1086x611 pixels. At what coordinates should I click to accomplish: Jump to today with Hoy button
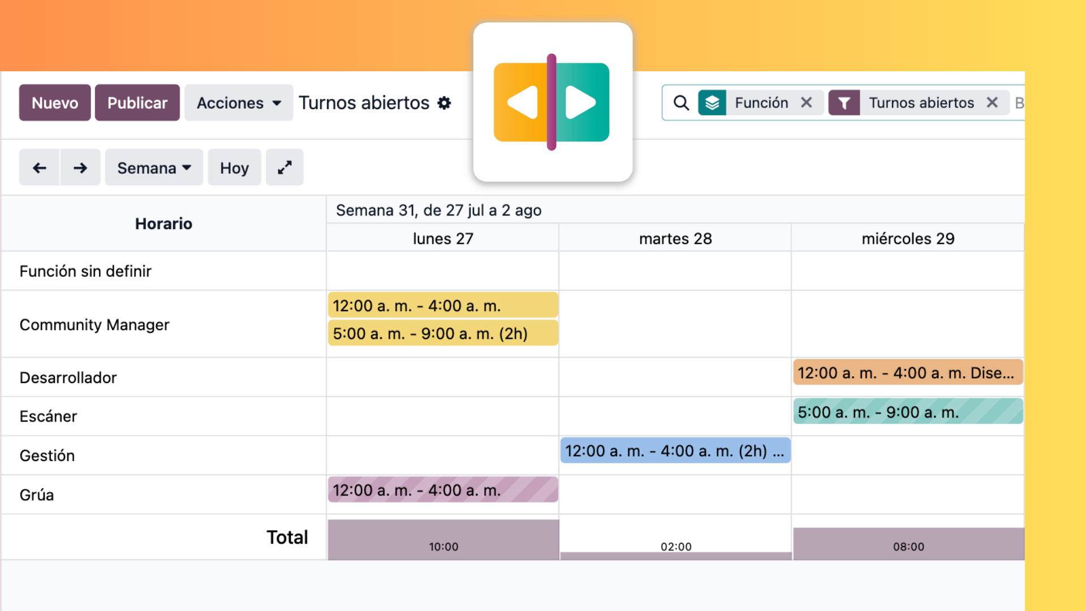(234, 167)
